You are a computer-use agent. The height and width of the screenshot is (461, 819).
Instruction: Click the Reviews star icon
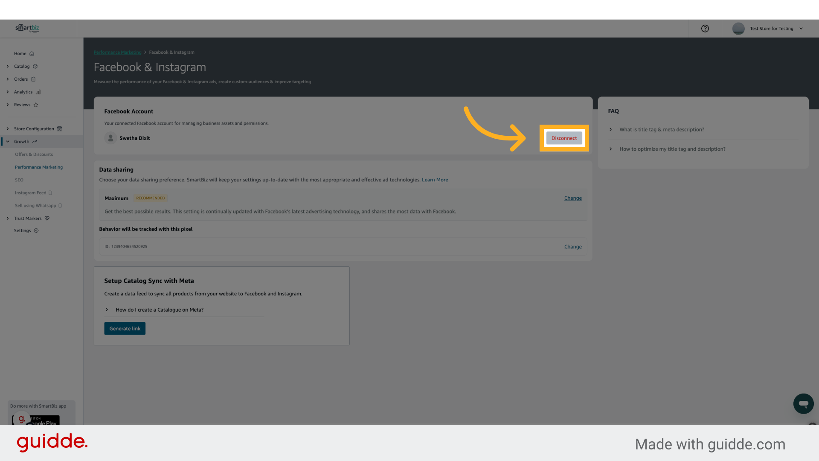point(36,105)
